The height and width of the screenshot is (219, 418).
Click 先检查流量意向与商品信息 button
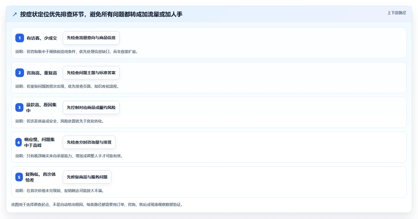pos(91,38)
